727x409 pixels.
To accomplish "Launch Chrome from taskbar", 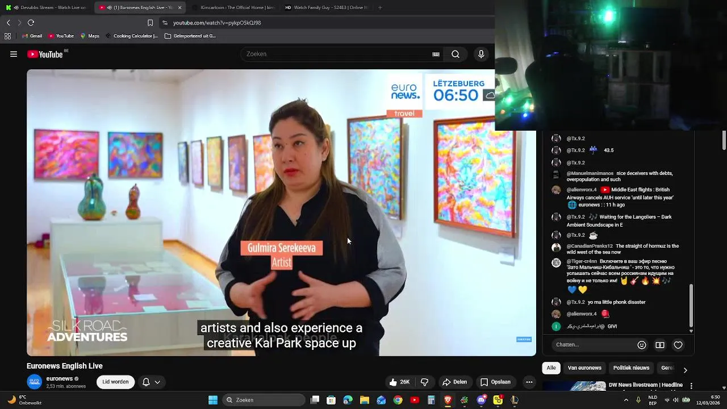I will [x=398, y=400].
